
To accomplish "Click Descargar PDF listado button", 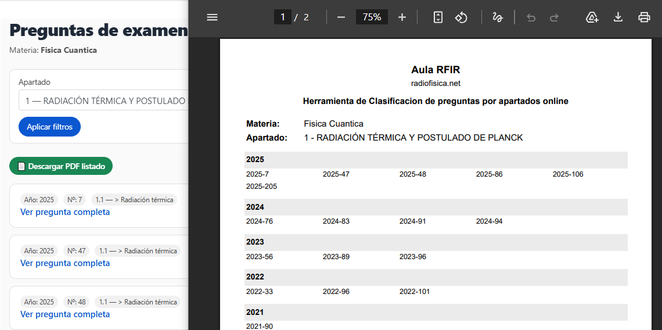I will tap(61, 166).
